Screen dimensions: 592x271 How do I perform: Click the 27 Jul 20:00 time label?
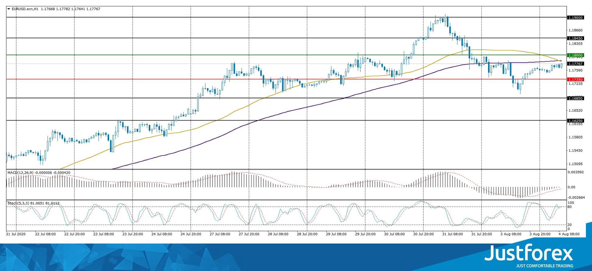[249, 234]
